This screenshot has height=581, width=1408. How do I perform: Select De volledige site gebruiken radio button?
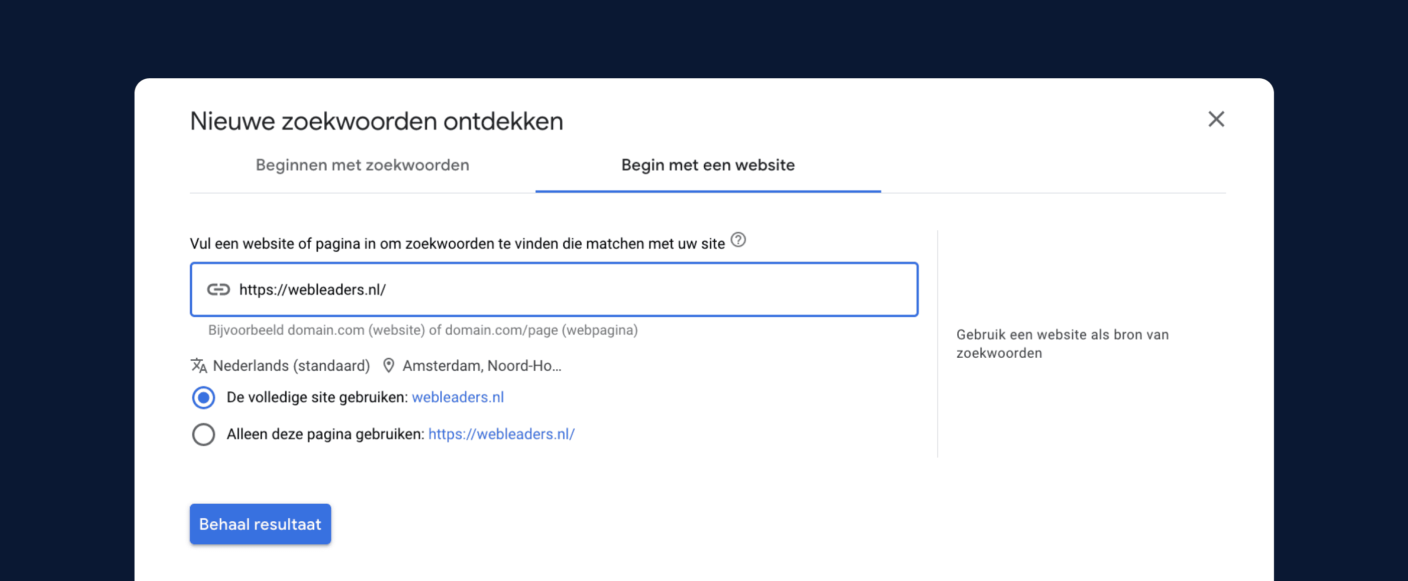click(x=203, y=397)
